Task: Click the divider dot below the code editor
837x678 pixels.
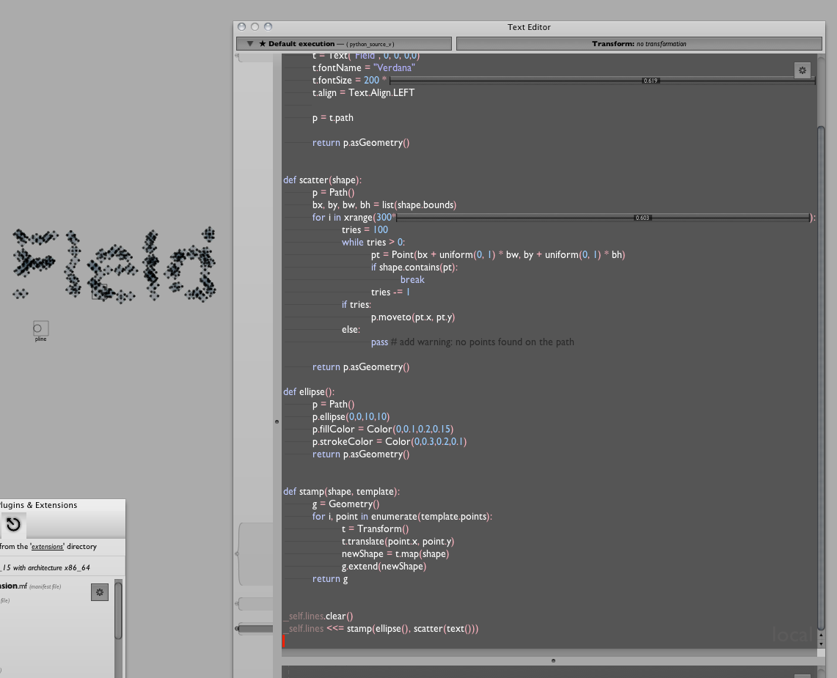Action: (x=554, y=660)
